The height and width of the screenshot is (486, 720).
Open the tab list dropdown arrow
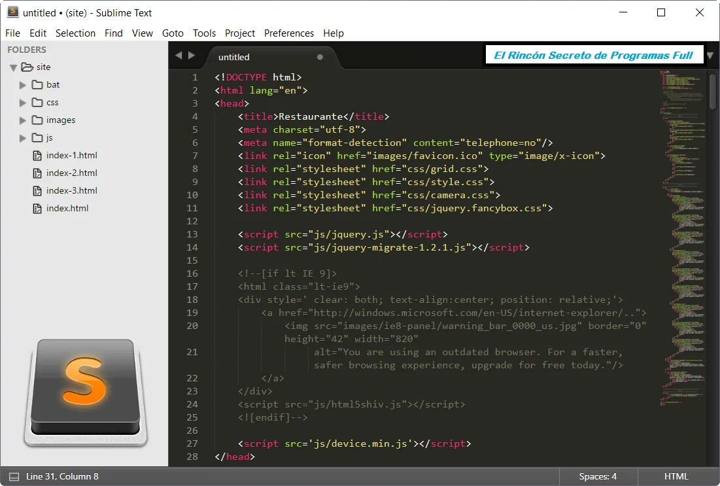[x=710, y=55]
